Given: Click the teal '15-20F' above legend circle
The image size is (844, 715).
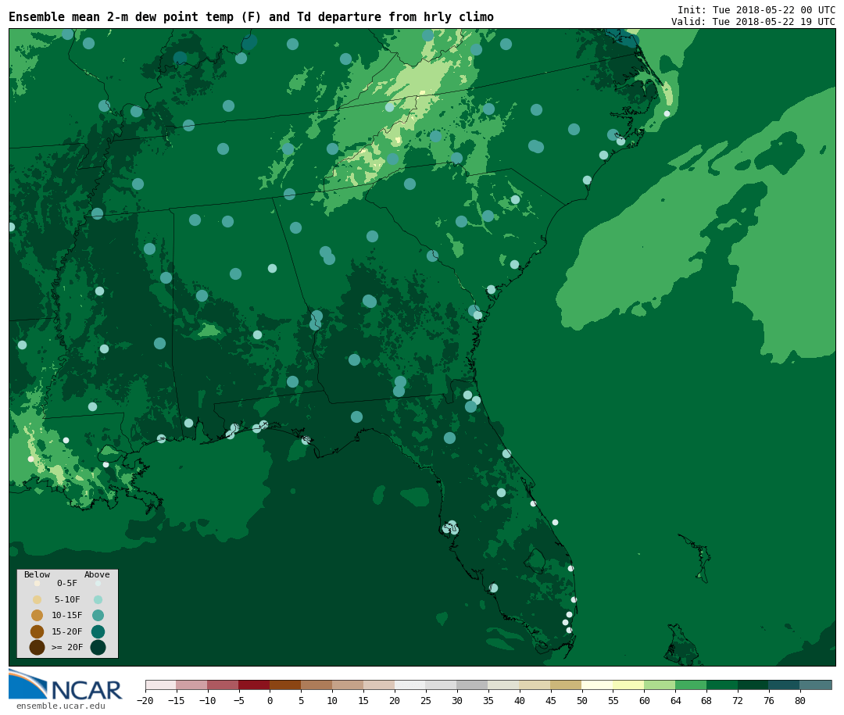Looking at the screenshot, I should click(x=98, y=631).
